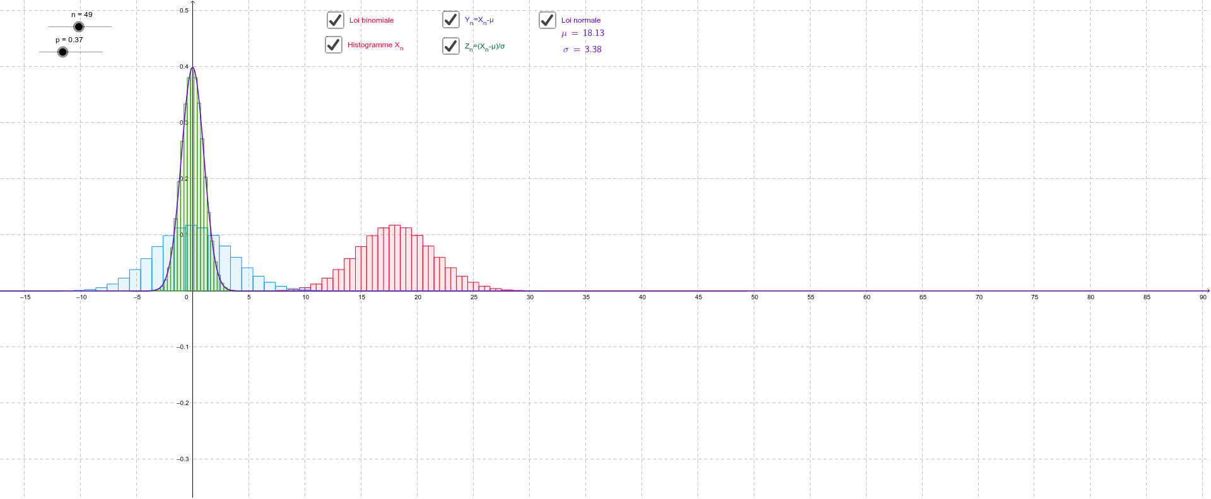1211x499 pixels.
Task: Click the p = 0.37 label text
Action: [x=69, y=40]
